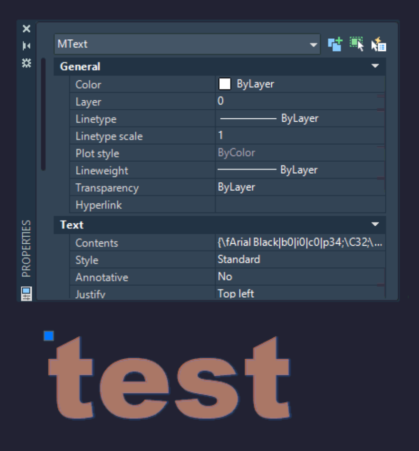Click the white ByLayer color swatch
Screen dimensions: 419x451
pos(224,84)
